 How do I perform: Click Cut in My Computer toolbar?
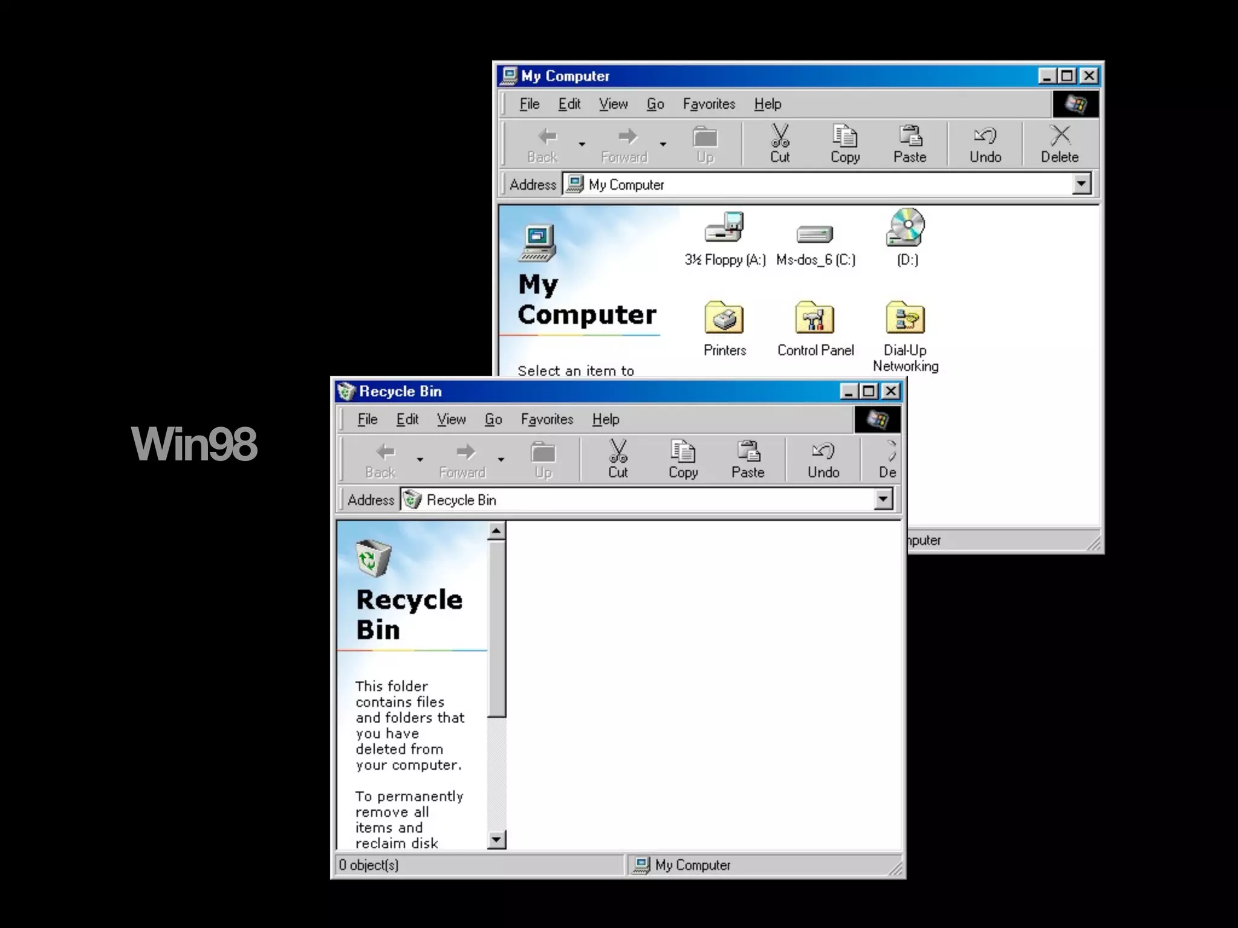780,144
